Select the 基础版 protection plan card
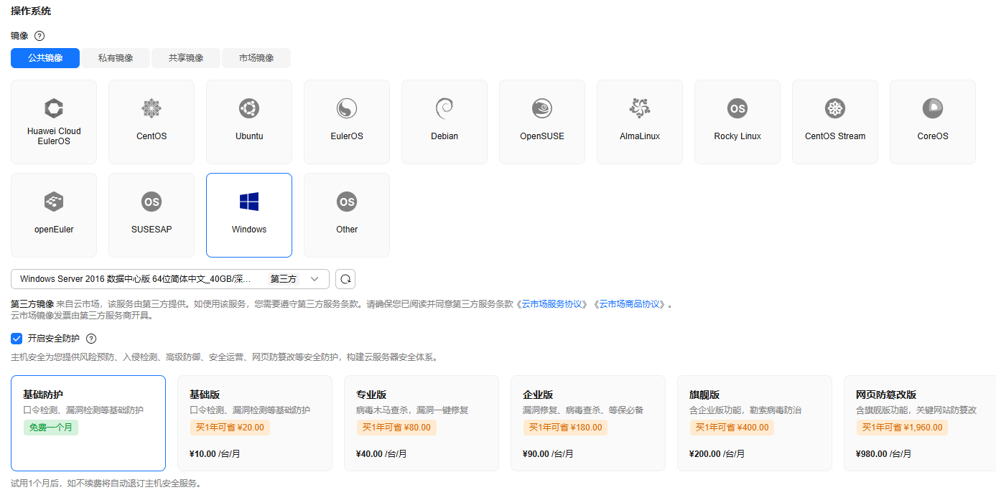996x495 pixels. point(255,423)
